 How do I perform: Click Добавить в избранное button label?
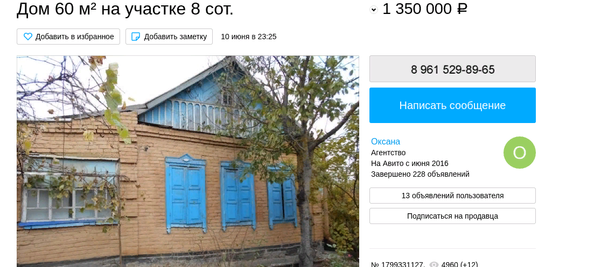pyautogui.click(x=75, y=37)
